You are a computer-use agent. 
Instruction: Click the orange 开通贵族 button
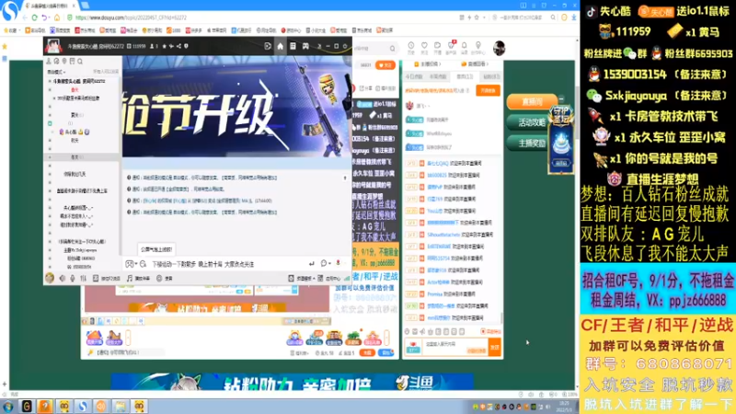(x=489, y=90)
